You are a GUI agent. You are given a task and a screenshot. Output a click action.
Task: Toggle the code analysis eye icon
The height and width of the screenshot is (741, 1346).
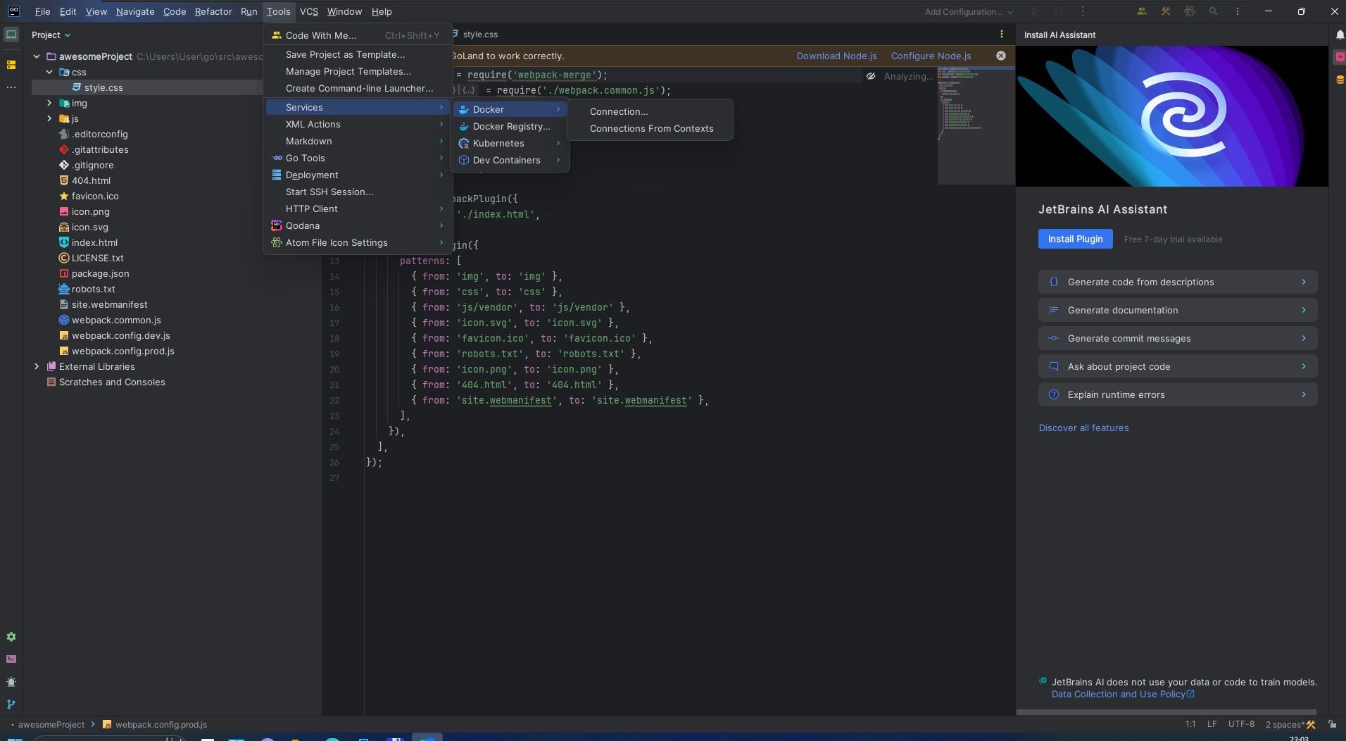pyautogui.click(x=871, y=76)
